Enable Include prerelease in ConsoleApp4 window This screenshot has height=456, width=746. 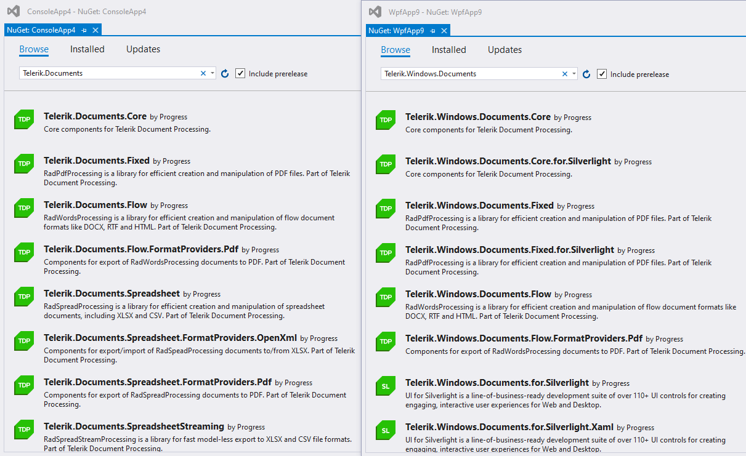[x=240, y=73]
